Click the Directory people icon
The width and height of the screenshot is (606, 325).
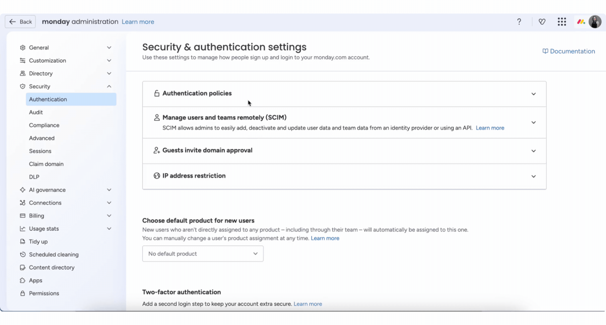tap(22, 73)
